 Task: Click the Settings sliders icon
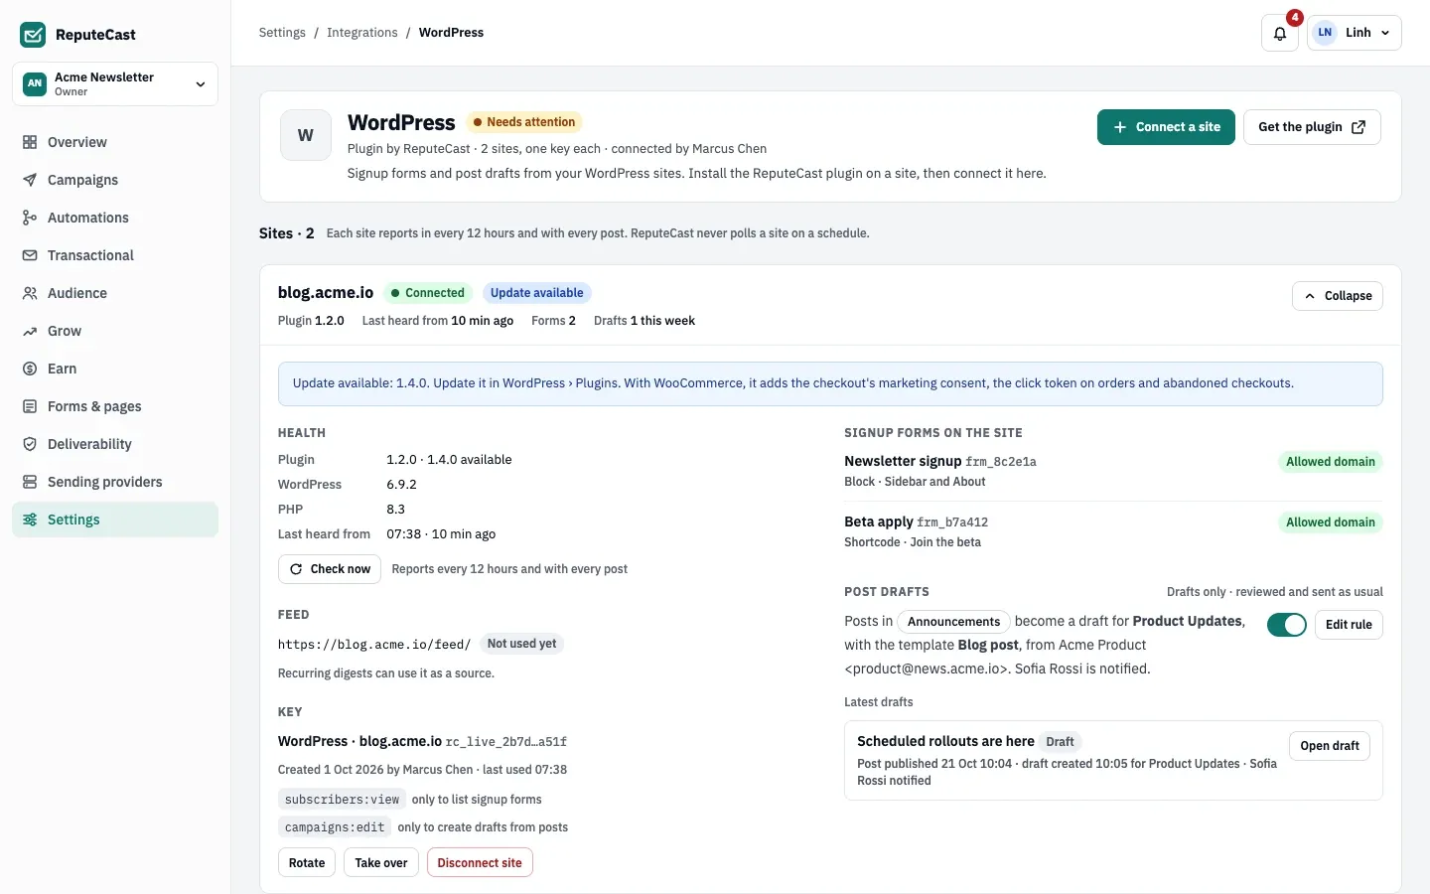(30, 520)
